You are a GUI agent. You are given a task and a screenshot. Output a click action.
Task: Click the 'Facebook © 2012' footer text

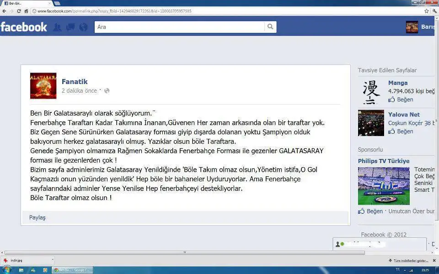tap(384, 235)
